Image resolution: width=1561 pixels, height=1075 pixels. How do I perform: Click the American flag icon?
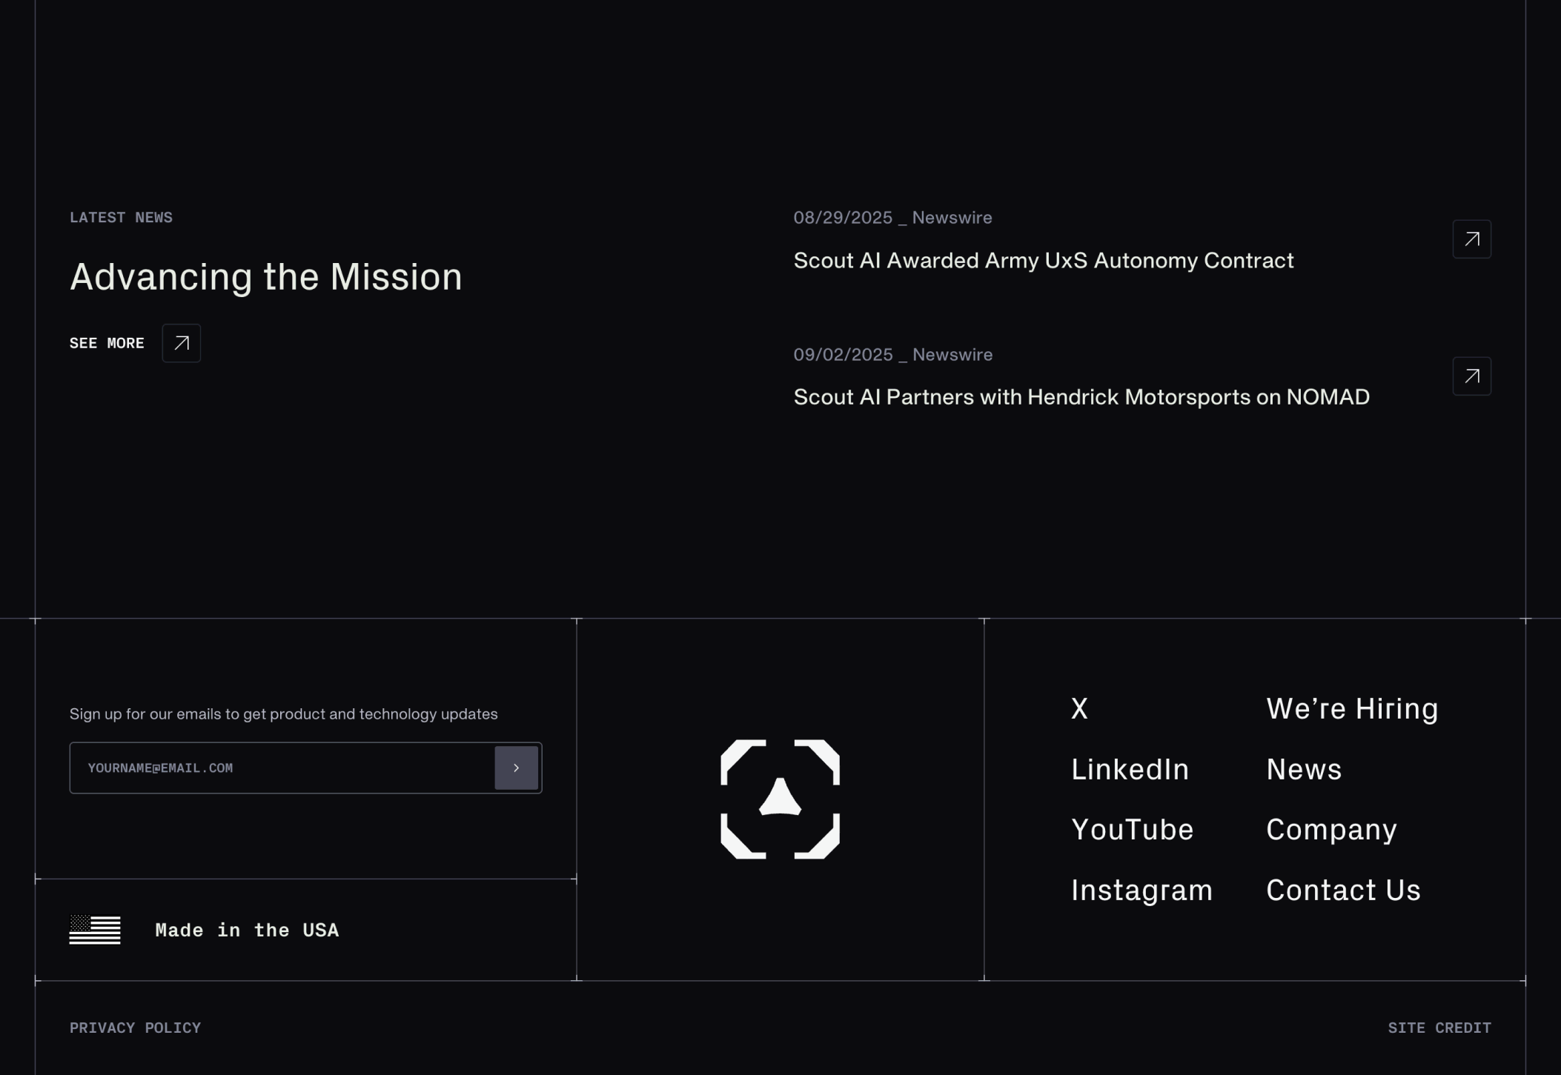[95, 930]
